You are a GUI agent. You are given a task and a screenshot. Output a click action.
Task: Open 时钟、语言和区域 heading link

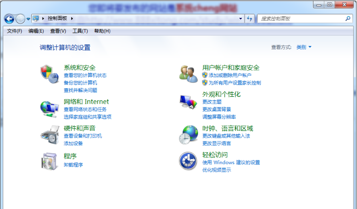[228, 128]
